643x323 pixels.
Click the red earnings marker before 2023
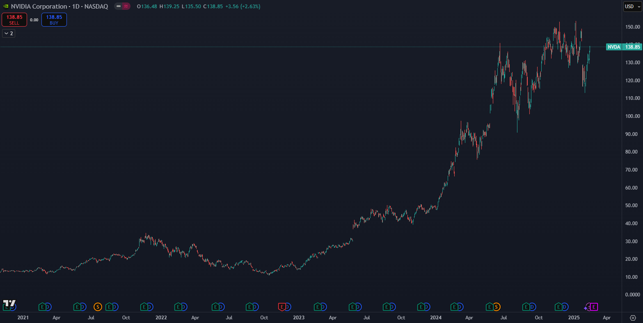(282, 307)
